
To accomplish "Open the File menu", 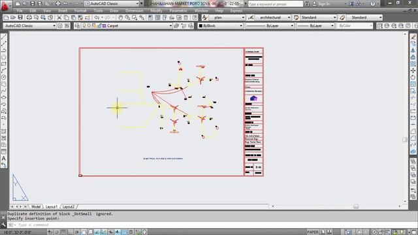I will click(20, 10).
